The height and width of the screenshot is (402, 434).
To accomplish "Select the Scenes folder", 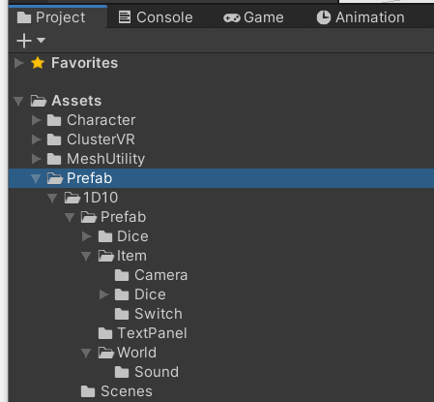I will tap(117, 391).
